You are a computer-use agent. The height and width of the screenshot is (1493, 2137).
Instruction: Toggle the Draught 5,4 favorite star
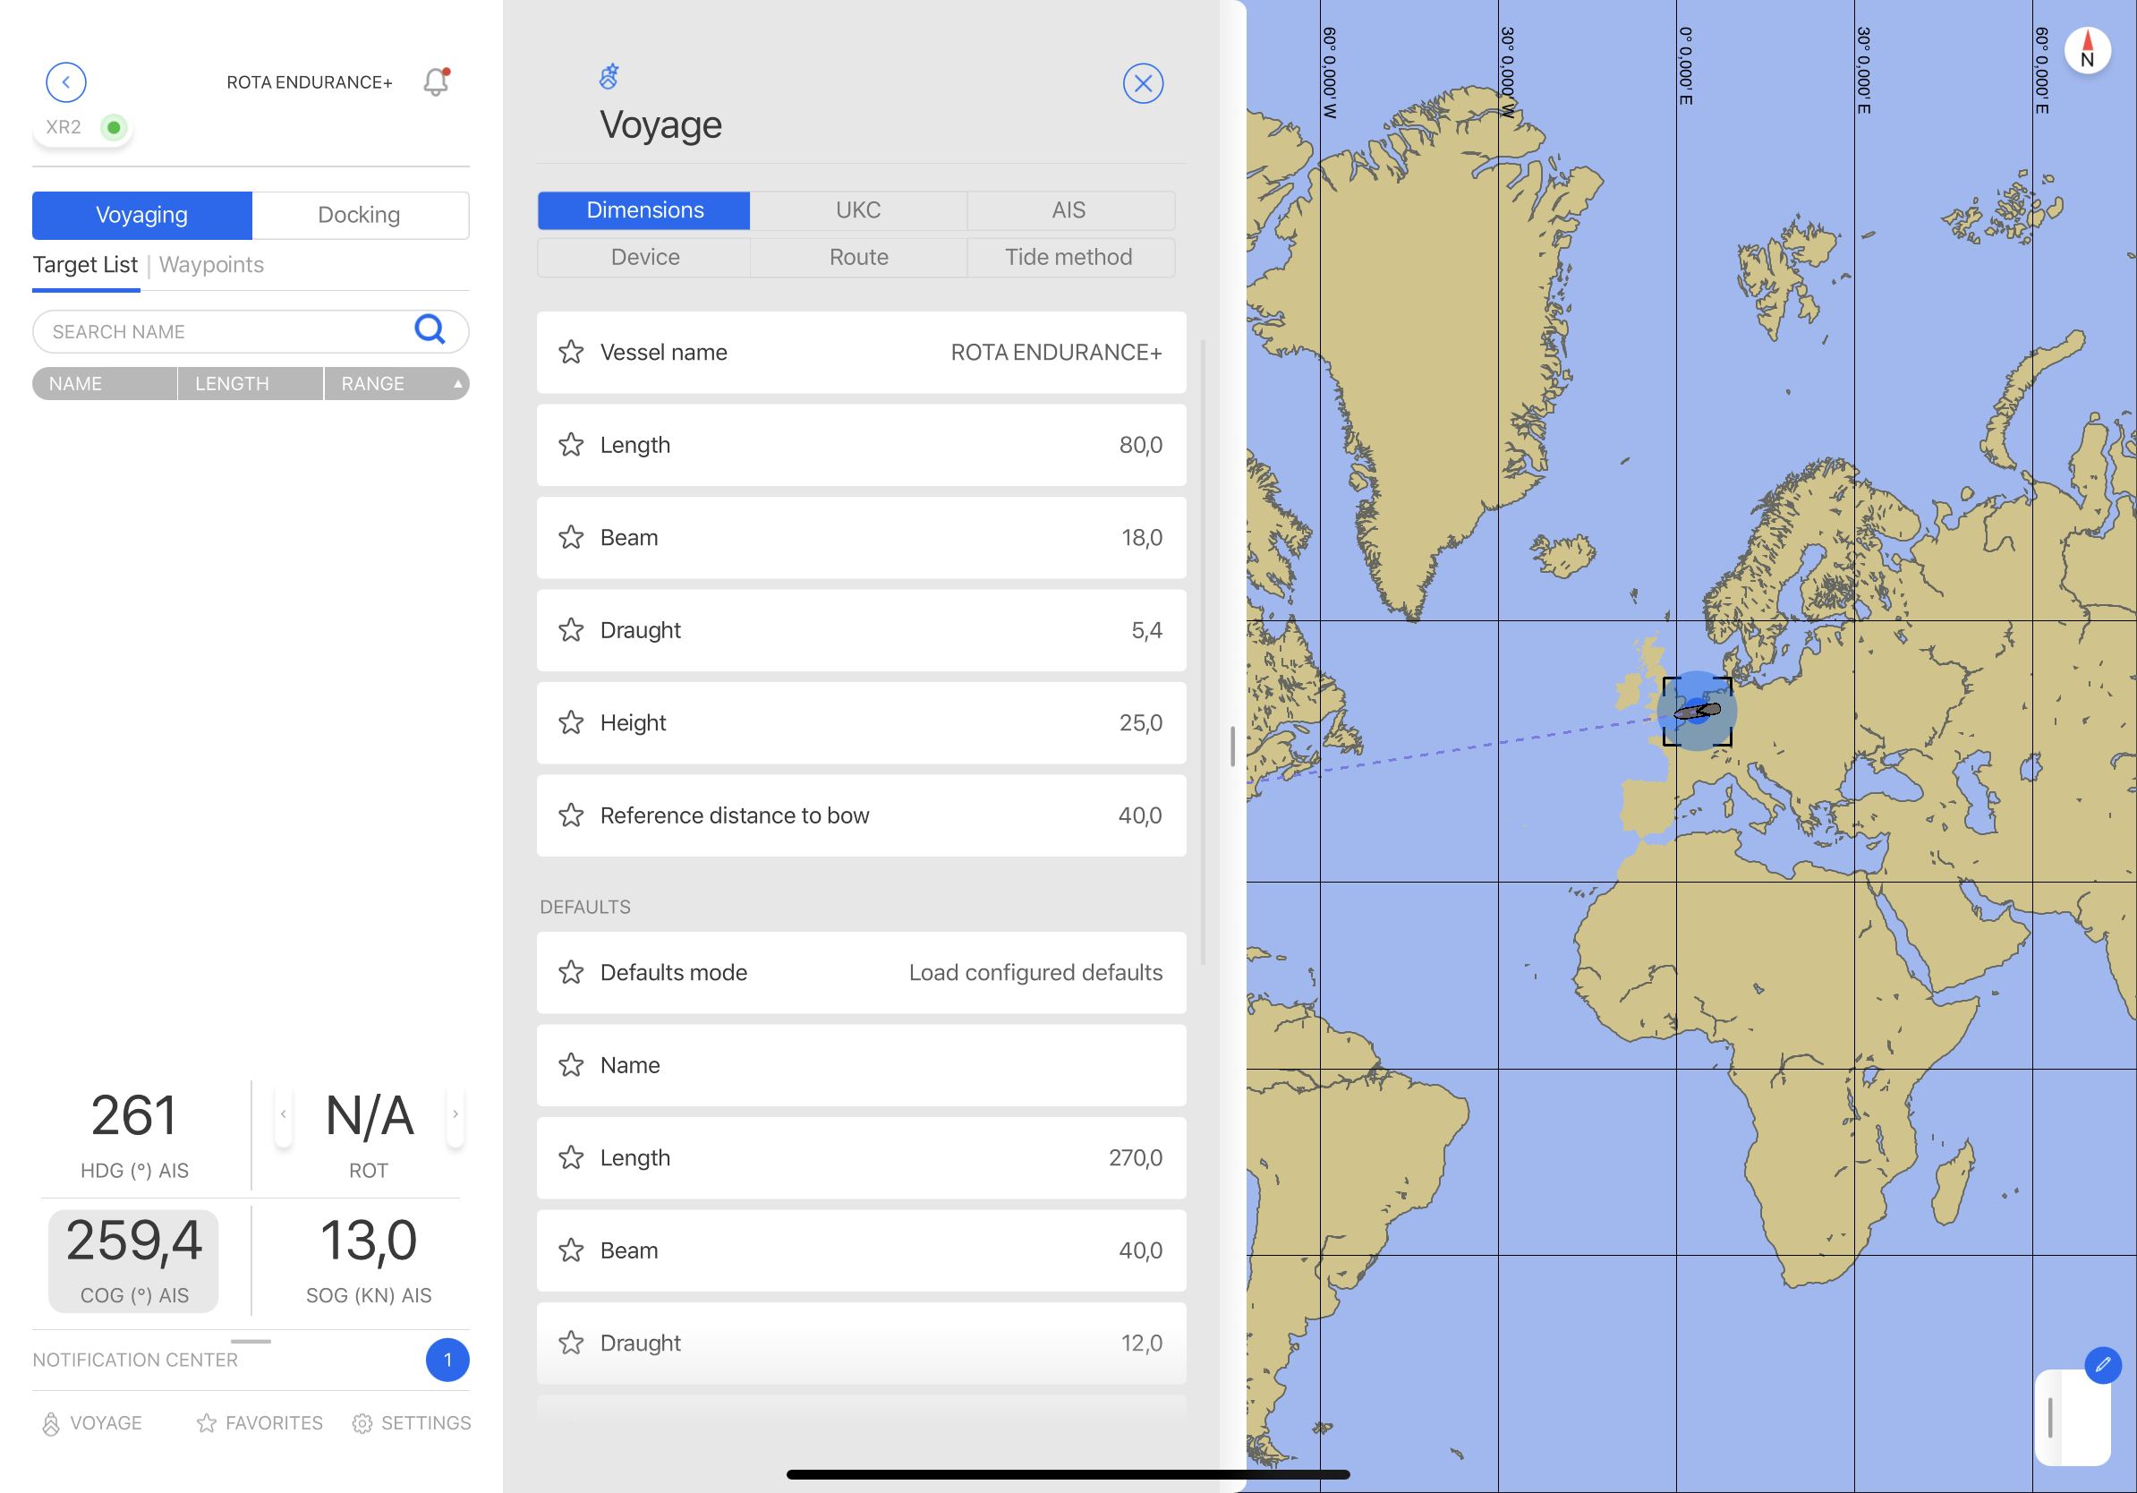point(572,630)
